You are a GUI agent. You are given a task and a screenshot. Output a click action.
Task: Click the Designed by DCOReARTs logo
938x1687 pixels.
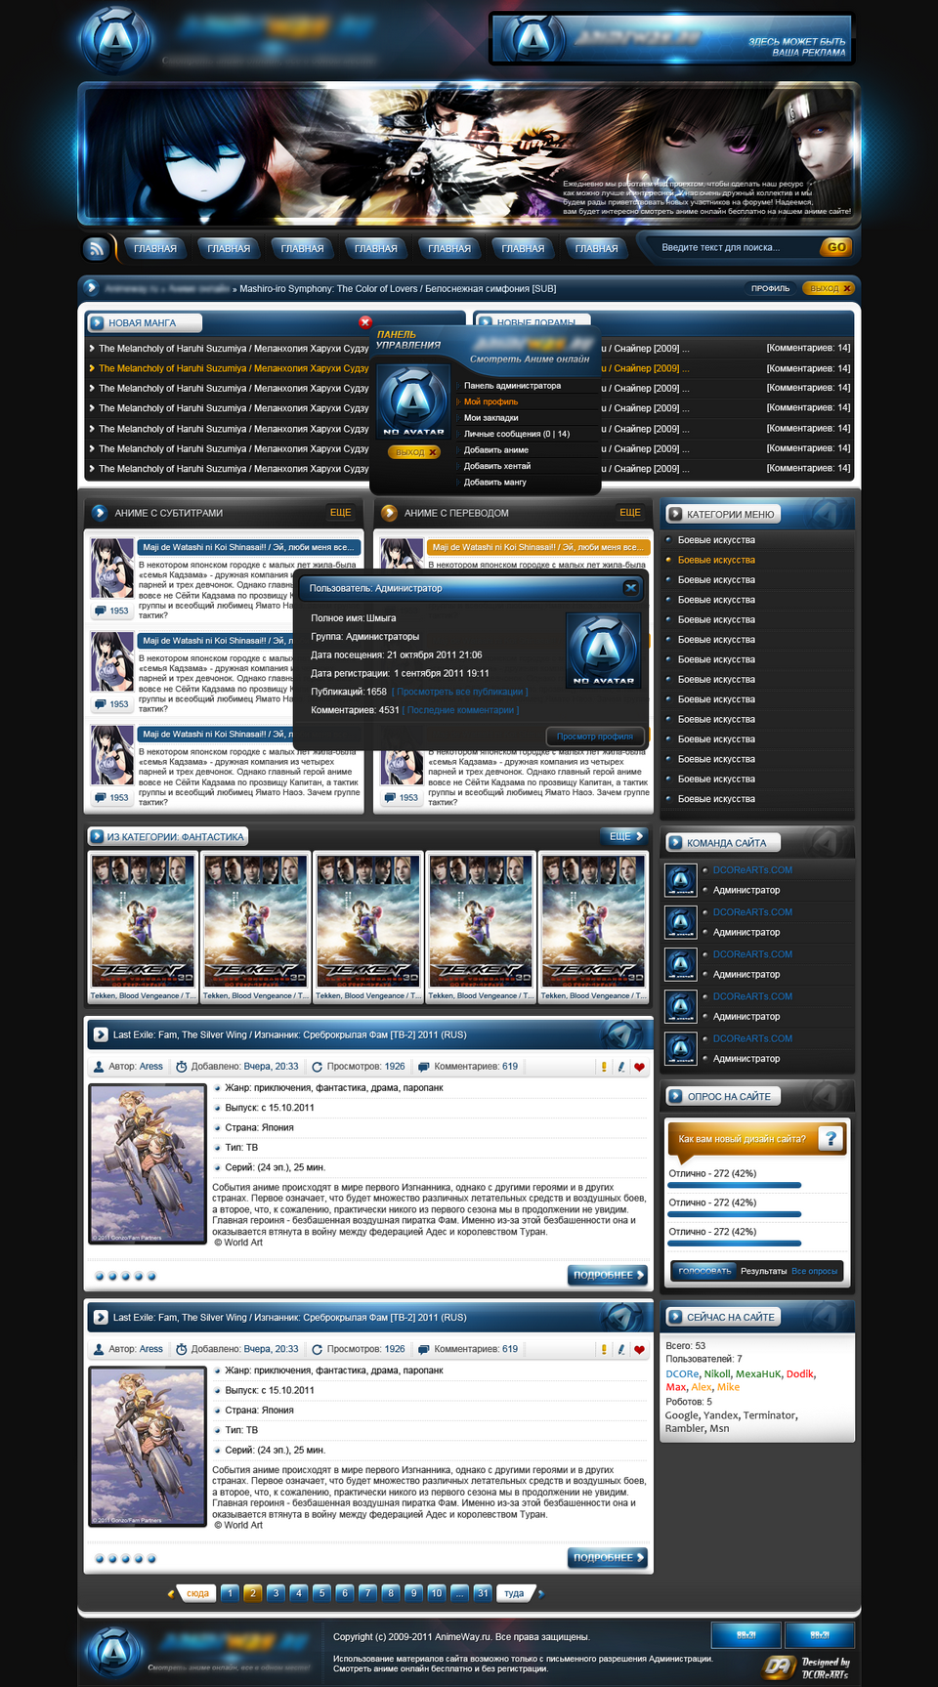coord(807,1666)
